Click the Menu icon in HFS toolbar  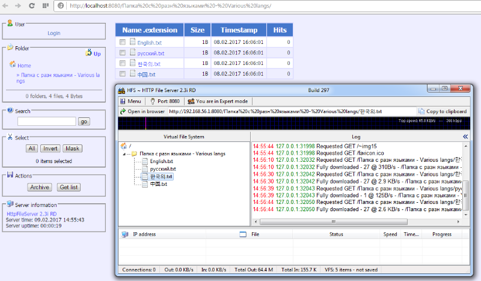(122, 101)
